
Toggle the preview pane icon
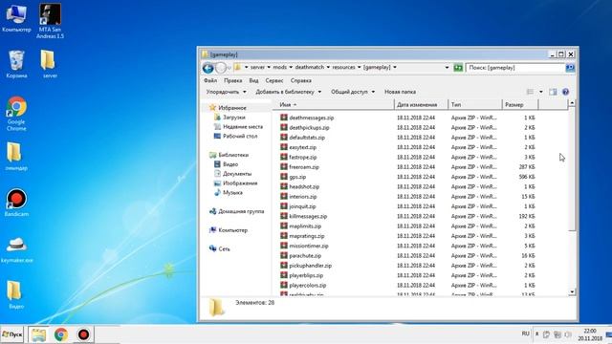[x=553, y=92]
